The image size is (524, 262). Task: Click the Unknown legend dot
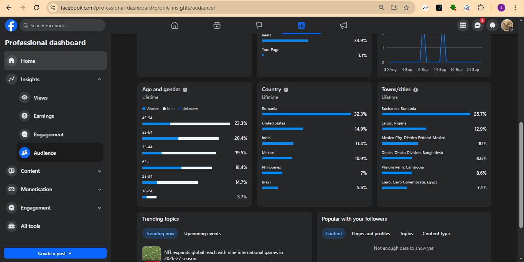point(180,109)
